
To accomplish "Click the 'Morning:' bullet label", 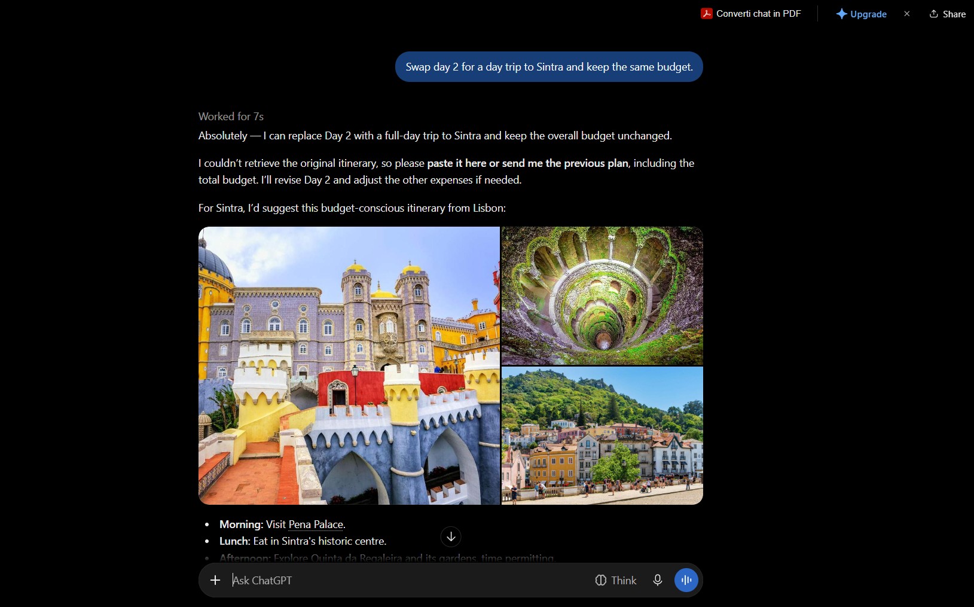I will (241, 524).
